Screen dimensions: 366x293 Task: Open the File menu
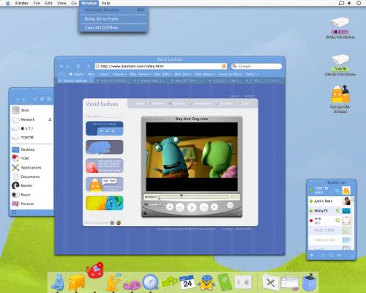pyautogui.click(x=37, y=3)
